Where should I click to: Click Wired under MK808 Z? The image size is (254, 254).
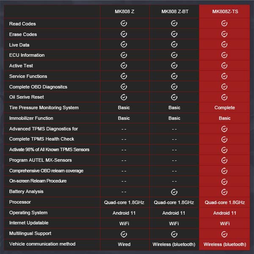[124, 244]
